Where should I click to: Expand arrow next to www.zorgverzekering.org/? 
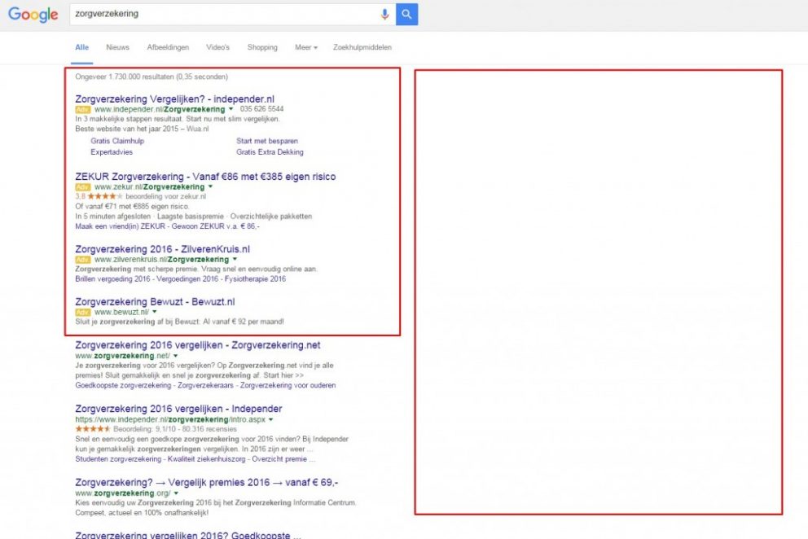point(176,493)
